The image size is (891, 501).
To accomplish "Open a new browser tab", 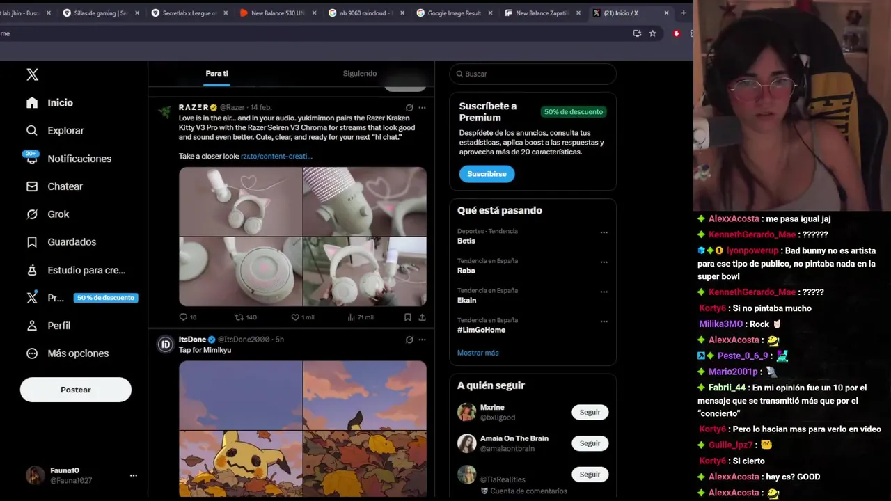I will click(684, 13).
